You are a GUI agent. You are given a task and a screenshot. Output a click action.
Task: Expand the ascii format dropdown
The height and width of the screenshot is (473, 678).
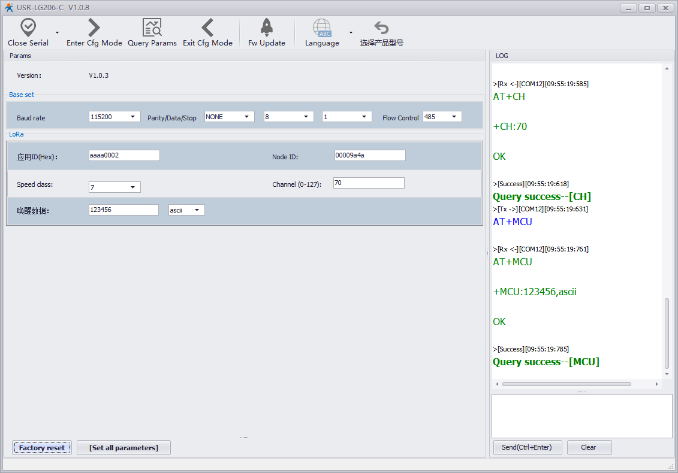tap(186, 210)
